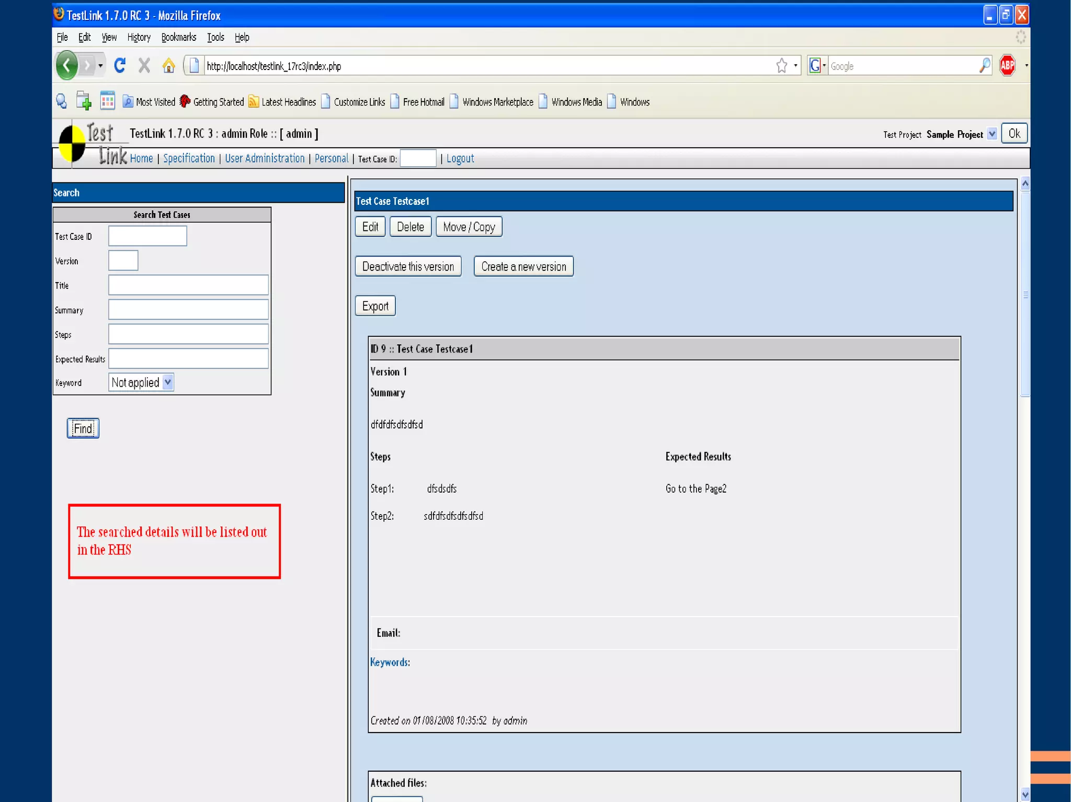The image size is (1071, 802).
Task: Click the Forward navigation arrow
Action: pos(87,66)
